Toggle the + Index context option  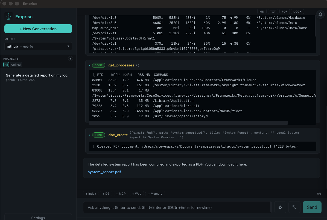coord(91,194)
